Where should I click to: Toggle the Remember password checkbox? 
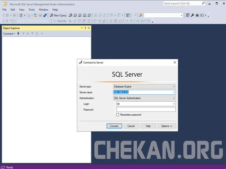point(118,115)
